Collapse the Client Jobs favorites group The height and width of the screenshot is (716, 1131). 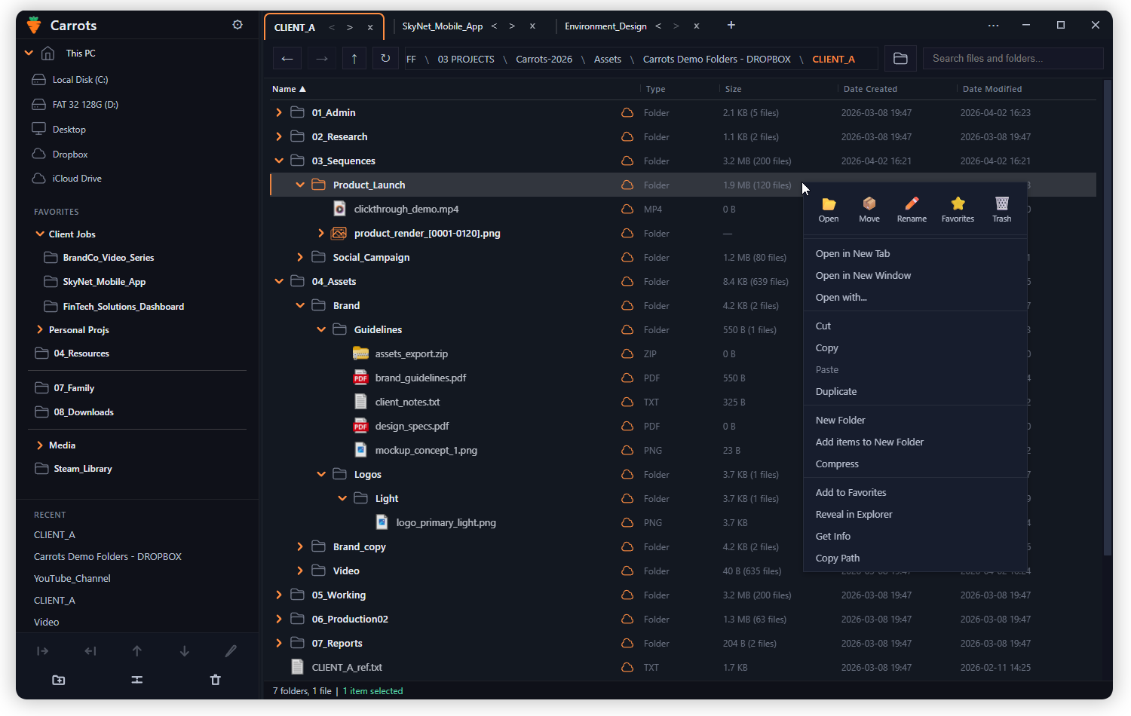tap(40, 234)
